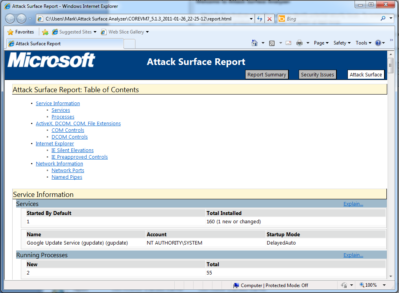This screenshot has width=399, height=293.
Task: Click the vertical scrollbar thumb
Action: point(391,65)
